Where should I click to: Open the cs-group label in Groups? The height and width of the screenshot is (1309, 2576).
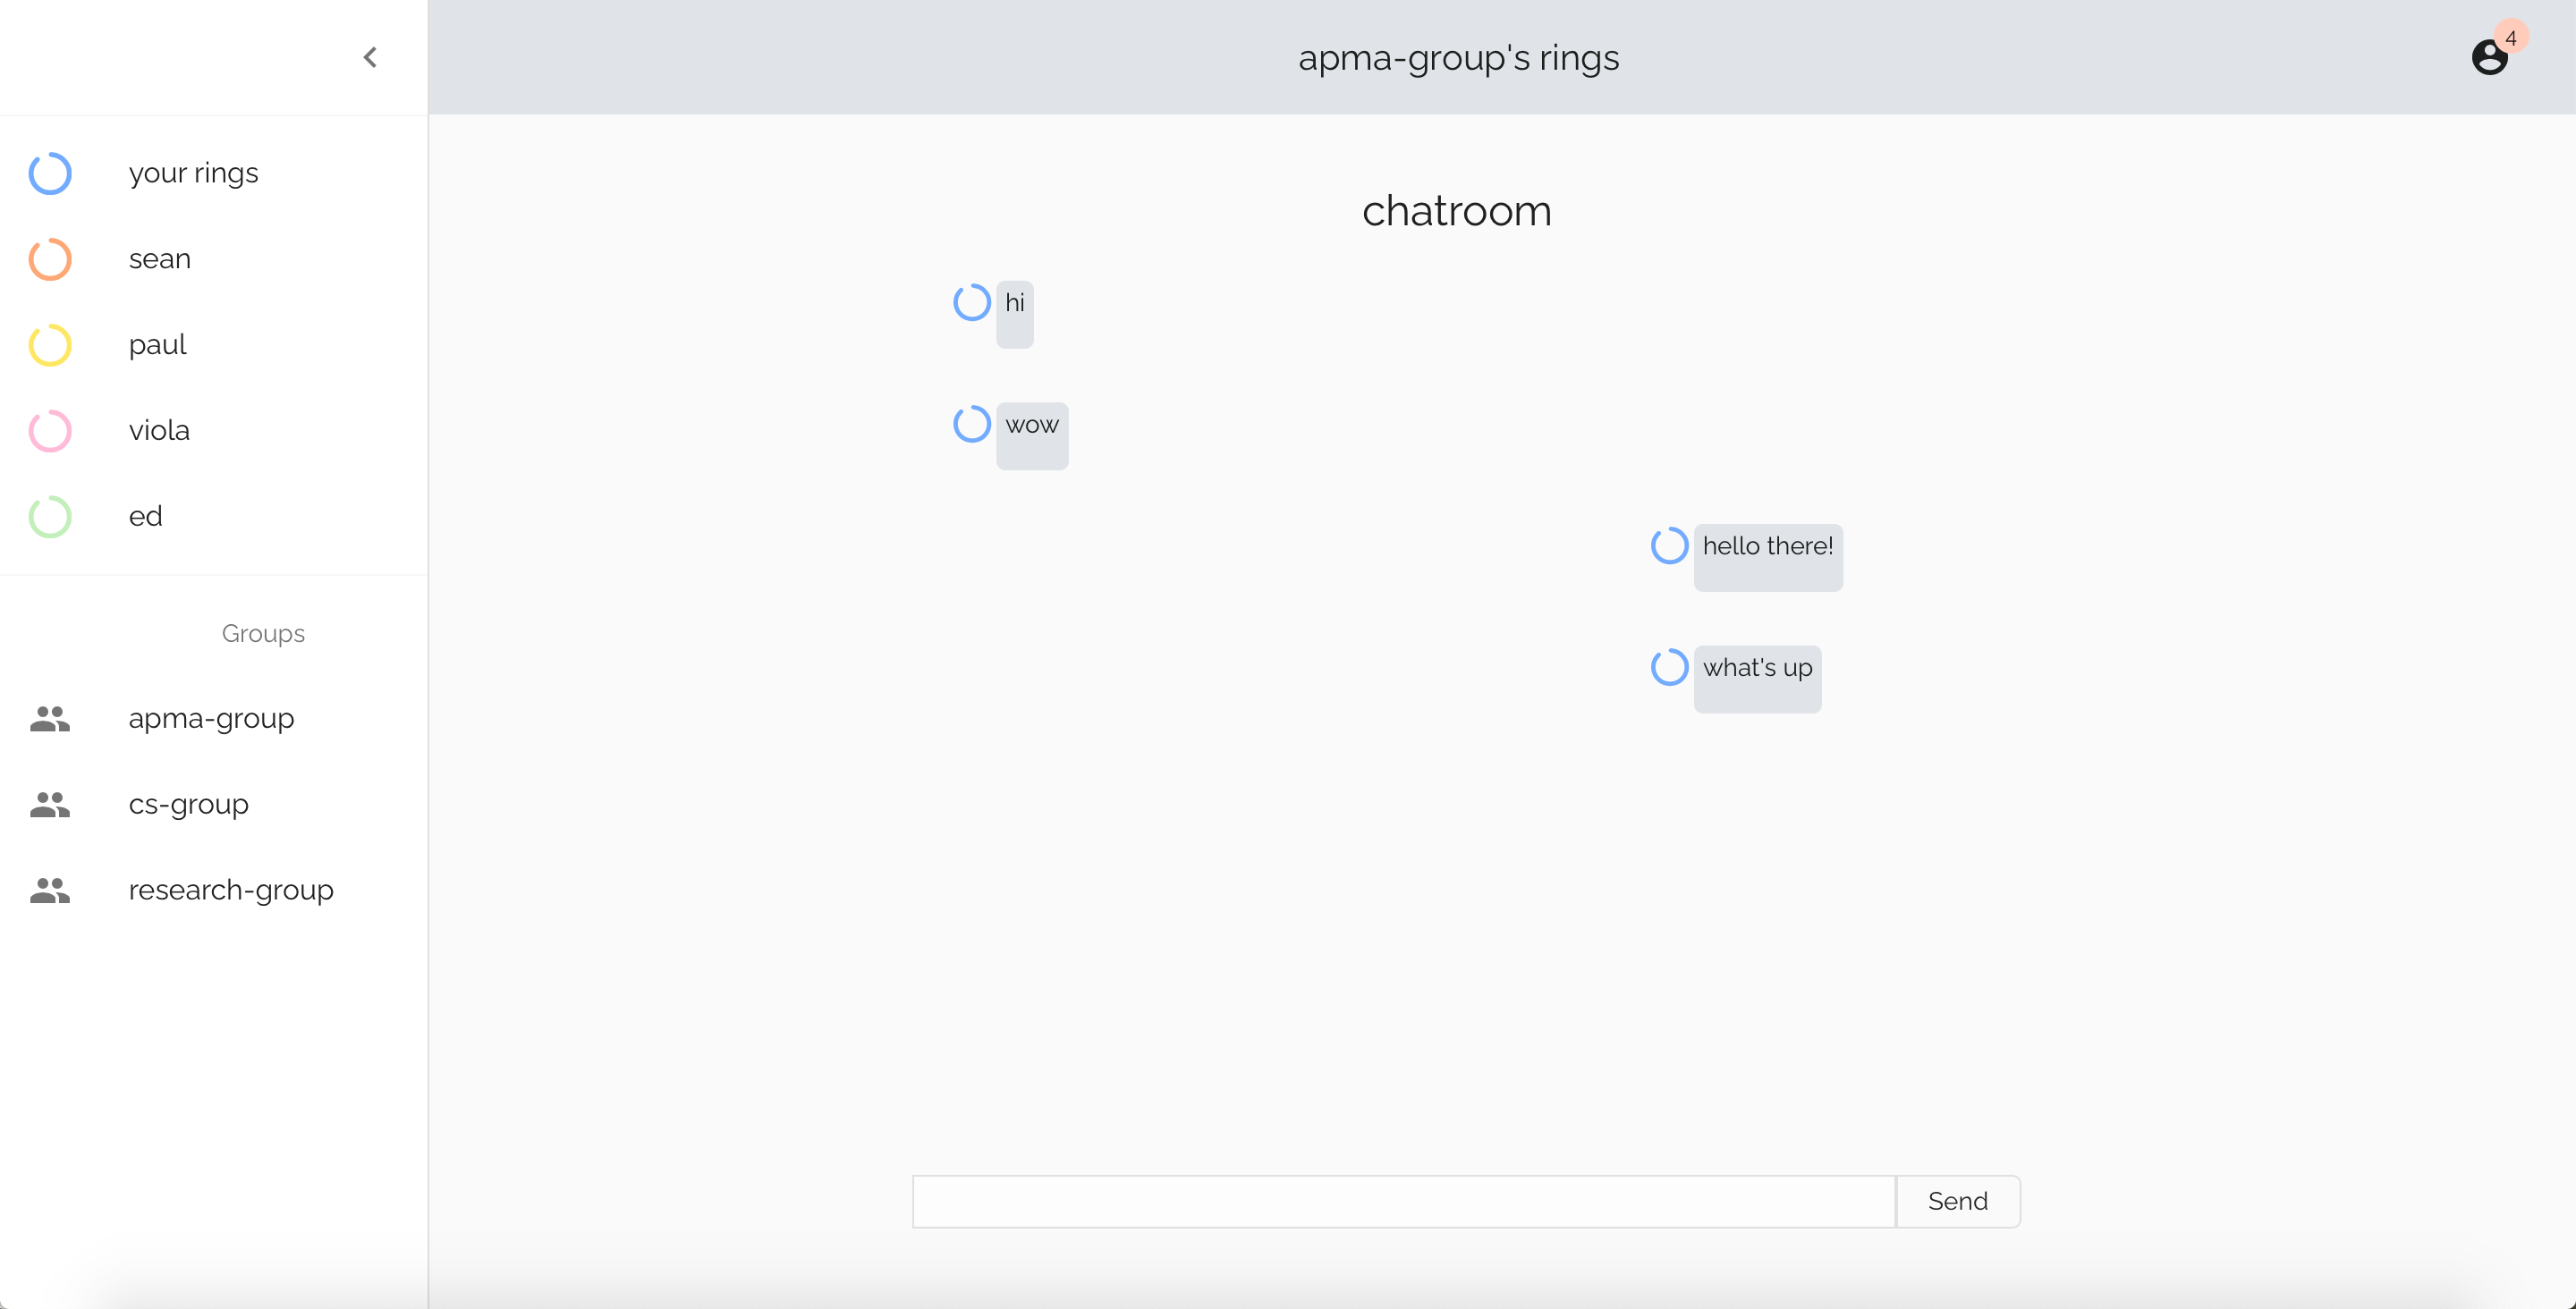coord(188,805)
